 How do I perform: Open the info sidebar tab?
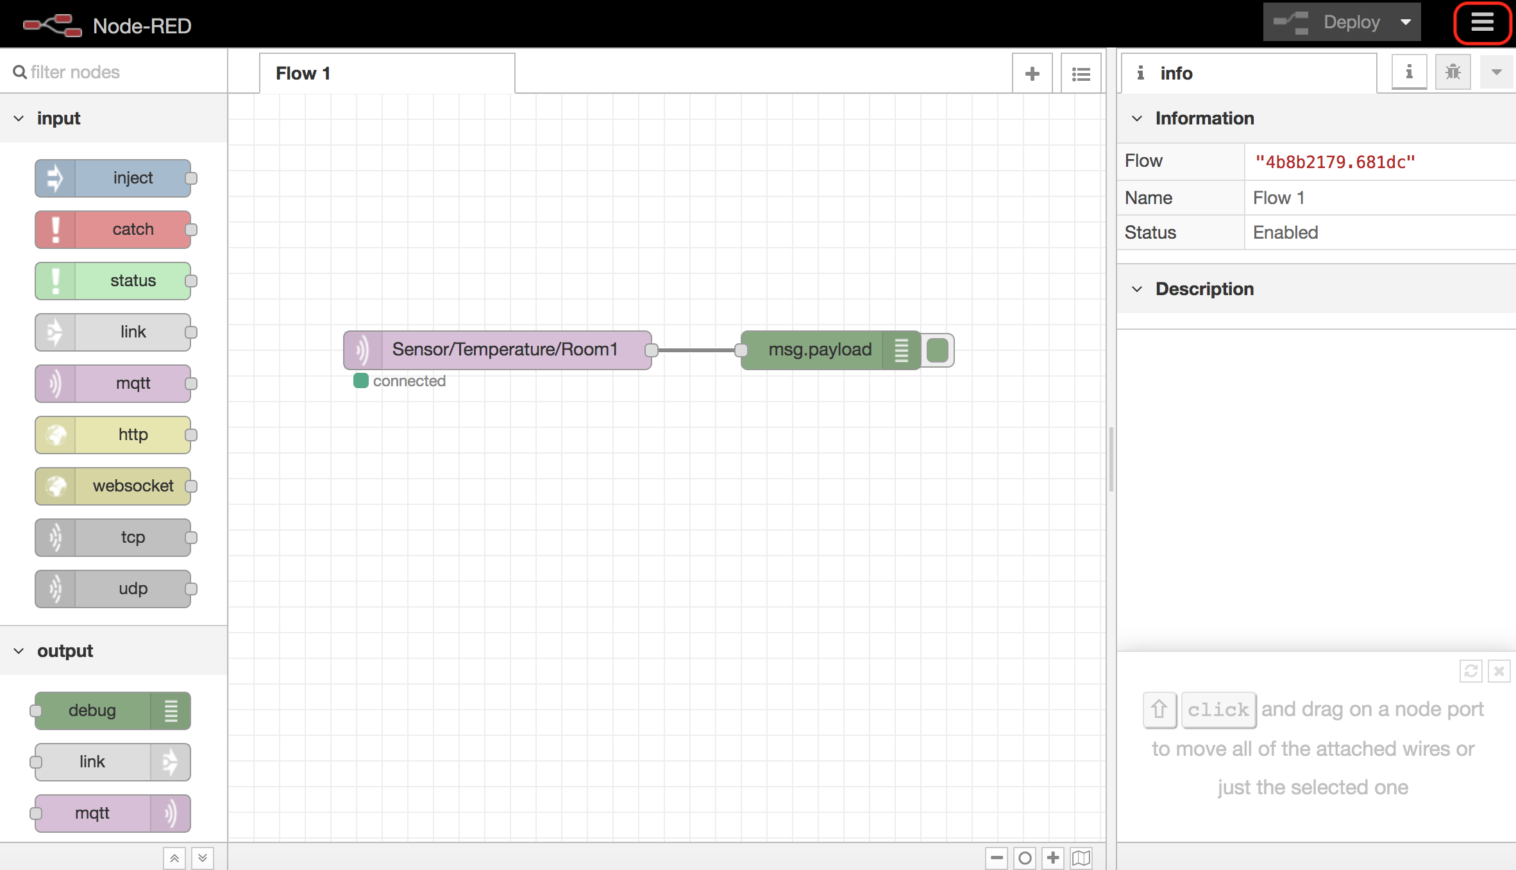[x=1249, y=73]
